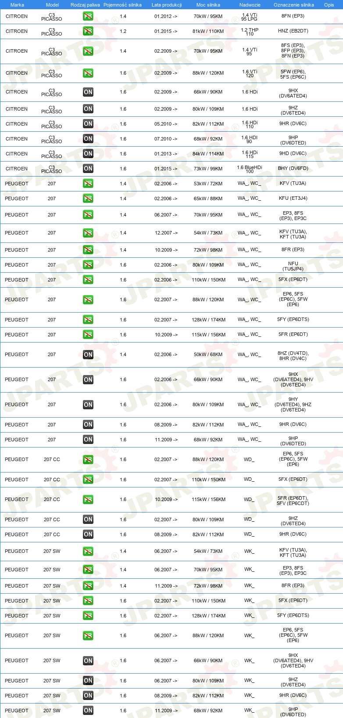Viewport: 343px width, 718px height.
Task: Select the '1.2 THP 110' cell
Action: [x=250, y=32]
